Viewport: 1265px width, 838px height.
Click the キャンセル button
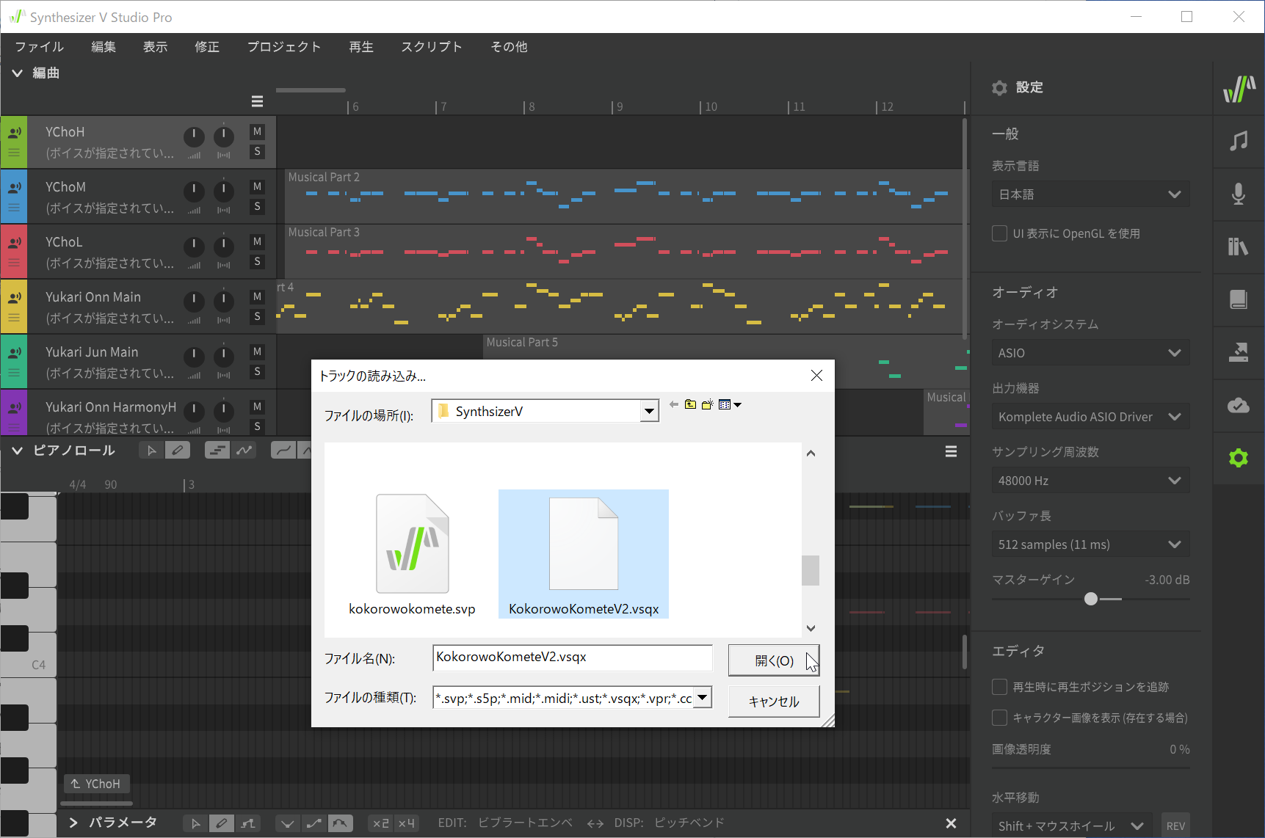[x=774, y=702]
